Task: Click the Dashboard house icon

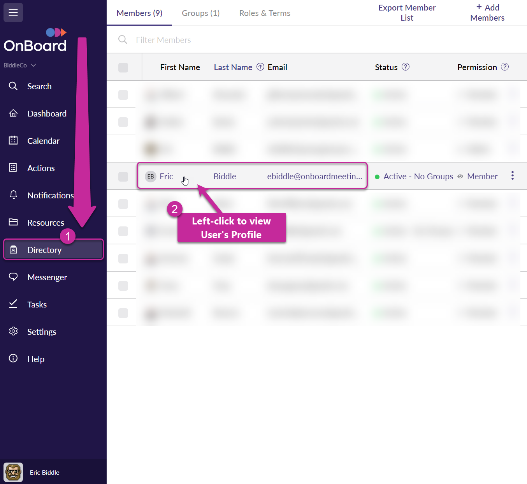Action: point(13,113)
